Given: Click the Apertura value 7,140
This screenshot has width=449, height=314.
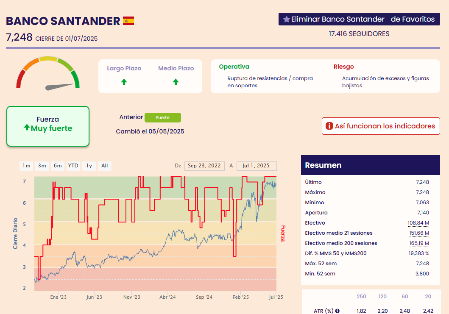Looking at the screenshot, I should [x=423, y=213].
